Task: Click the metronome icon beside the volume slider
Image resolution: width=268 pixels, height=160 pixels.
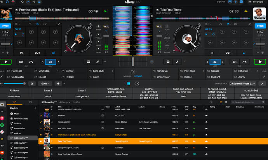Action: pos(32,84)
